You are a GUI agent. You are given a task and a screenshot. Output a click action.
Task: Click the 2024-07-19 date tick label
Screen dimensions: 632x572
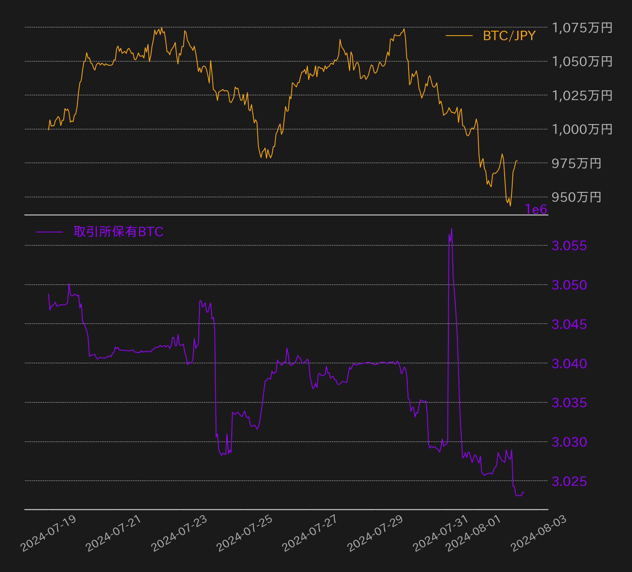[x=48, y=533]
